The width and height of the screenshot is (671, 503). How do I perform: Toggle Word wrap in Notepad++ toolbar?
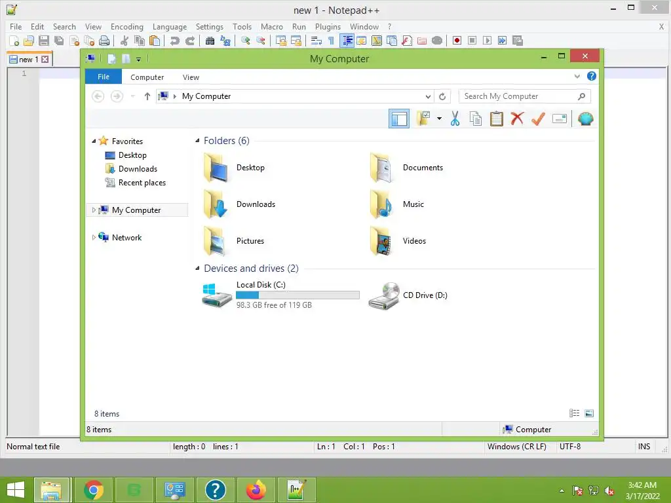point(316,41)
